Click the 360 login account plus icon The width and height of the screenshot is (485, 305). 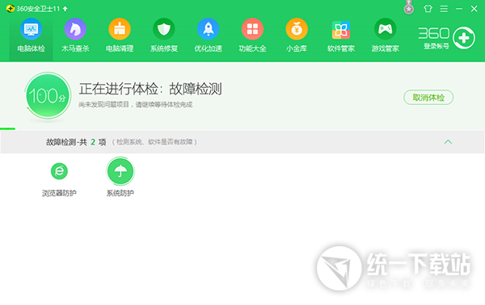pyautogui.click(x=464, y=38)
